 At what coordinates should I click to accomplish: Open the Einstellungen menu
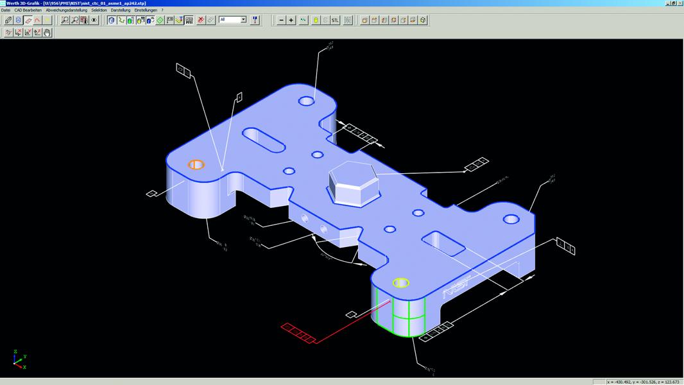coord(146,10)
